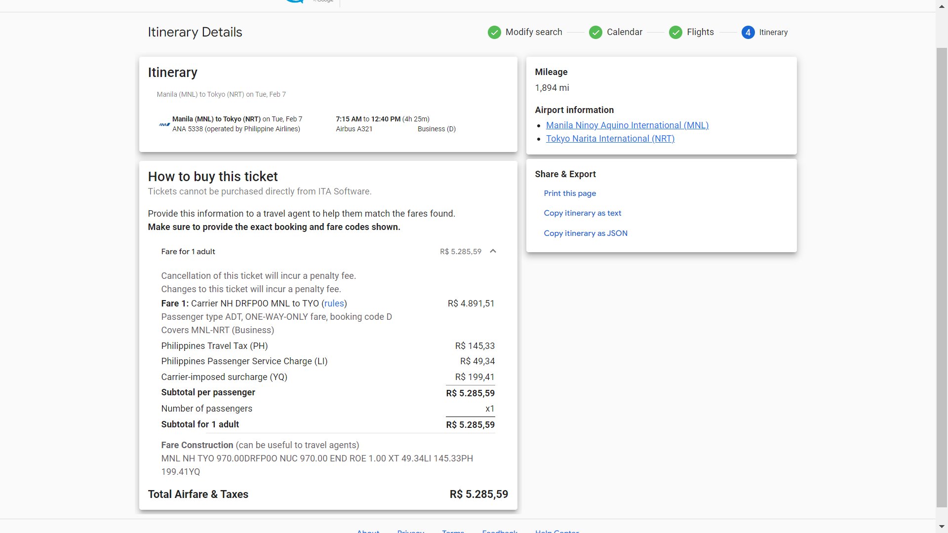Click the Subtotal for 1 adult amount
Screen dimensions: 948x533
pos(470,425)
